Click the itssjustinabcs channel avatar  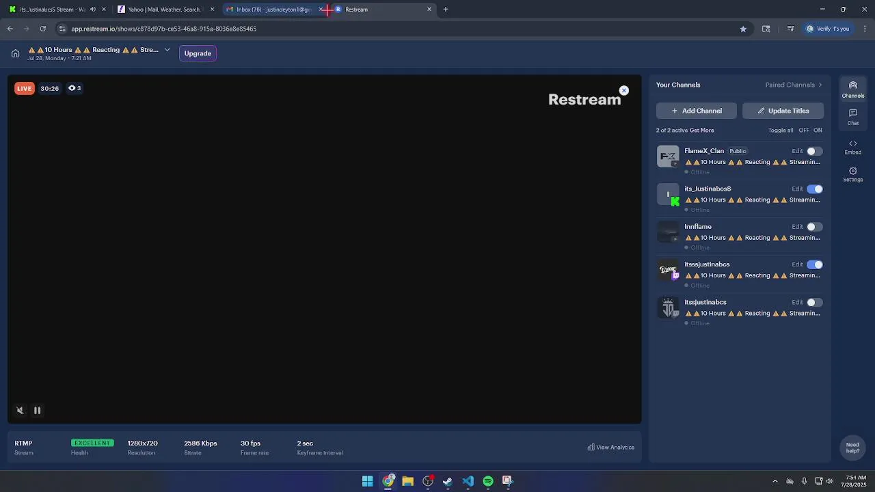(x=668, y=307)
